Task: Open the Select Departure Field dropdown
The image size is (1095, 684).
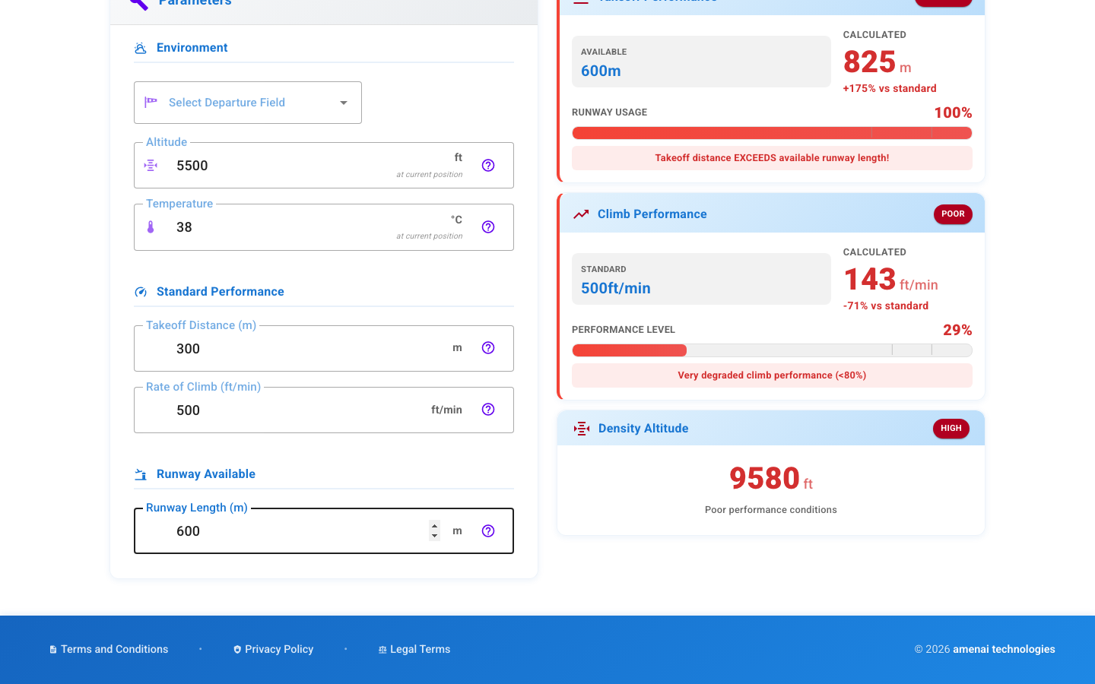Action: click(x=247, y=103)
